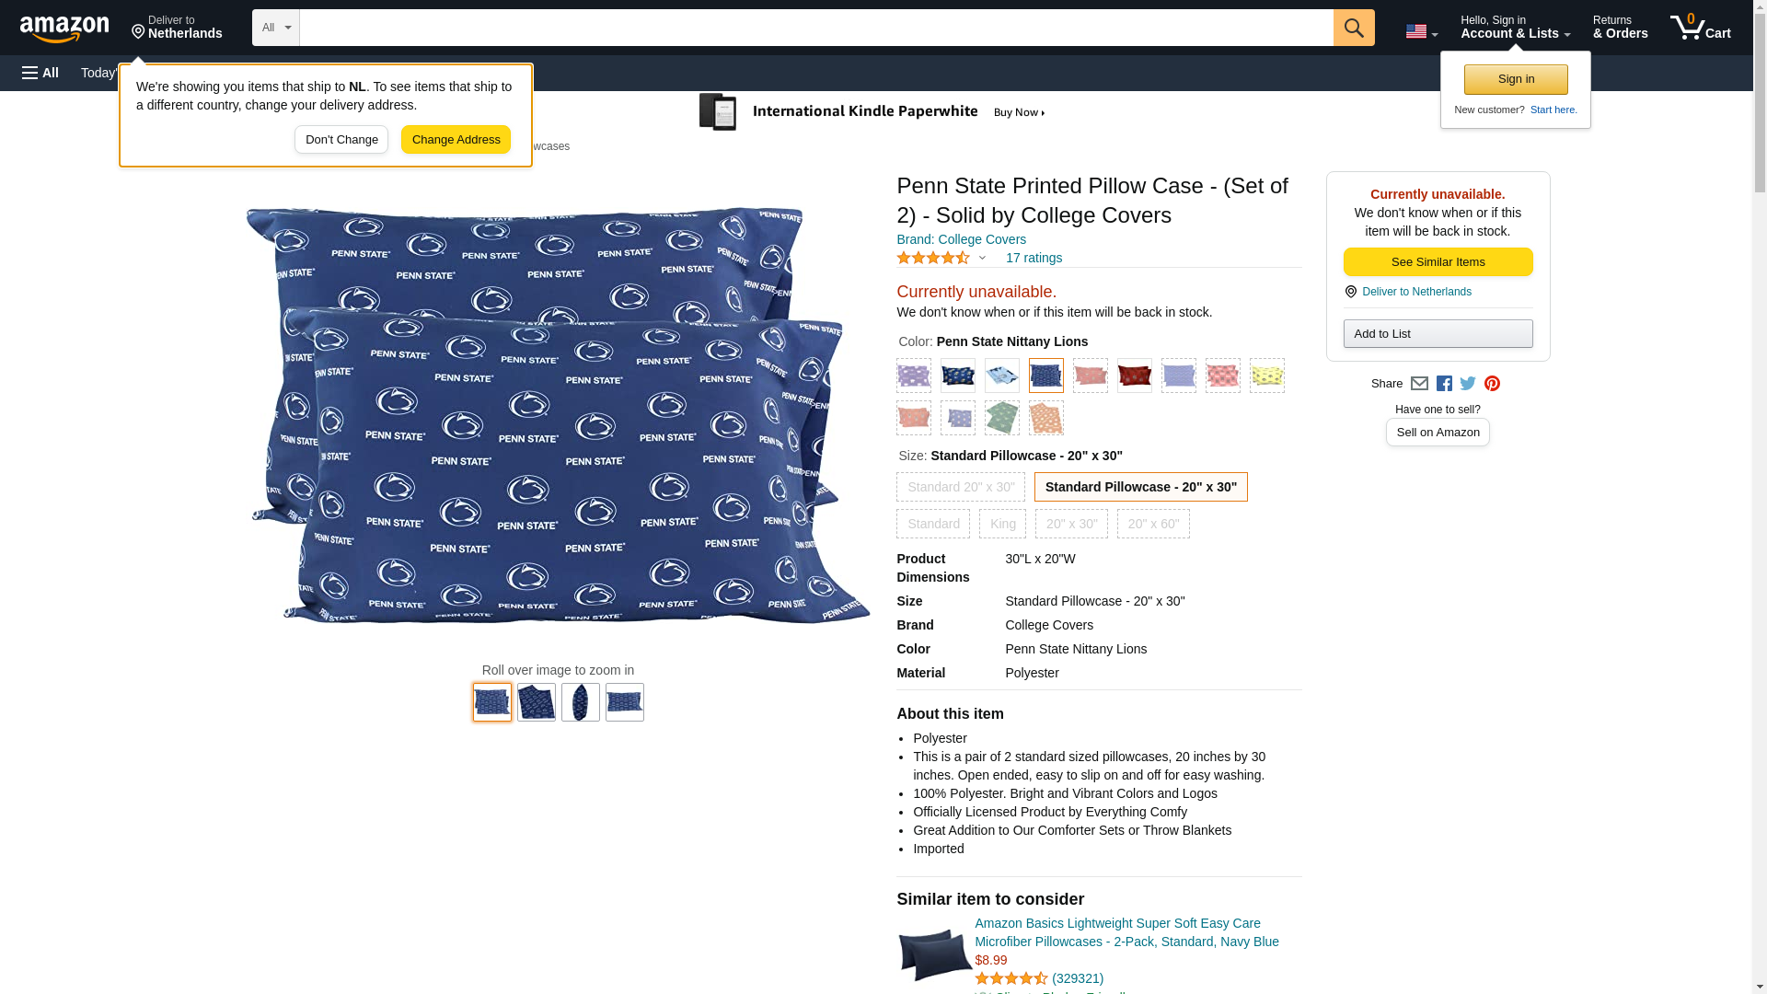View second product thumbnail image
1767x994 pixels.
click(x=536, y=702)
